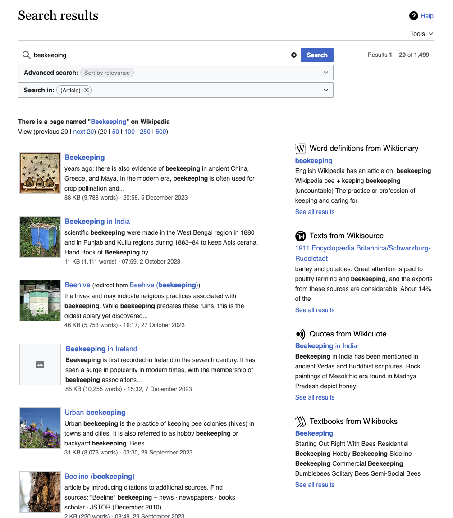Click the Urban beekeeping flowers thumbnail
This screenshot has height=518, width=453.
pos(40,428)
